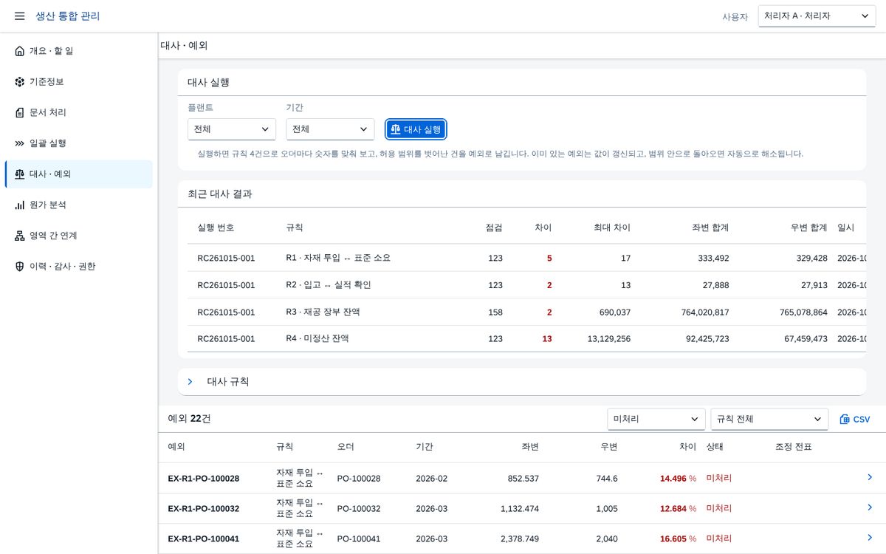Click the 좌변 합계 value 333,492

pos(713,259)
